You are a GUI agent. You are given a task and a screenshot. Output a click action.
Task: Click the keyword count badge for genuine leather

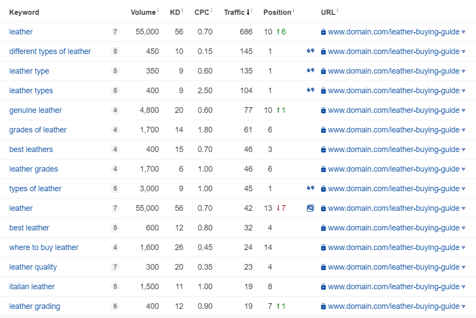coord(115,110)
